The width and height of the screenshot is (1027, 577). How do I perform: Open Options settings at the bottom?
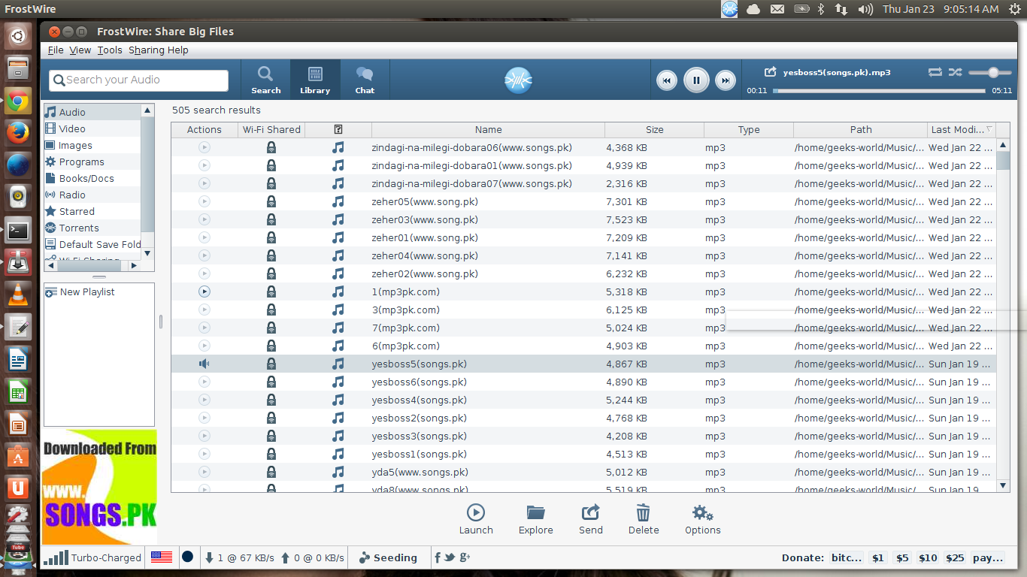click(x=702, y=518)
